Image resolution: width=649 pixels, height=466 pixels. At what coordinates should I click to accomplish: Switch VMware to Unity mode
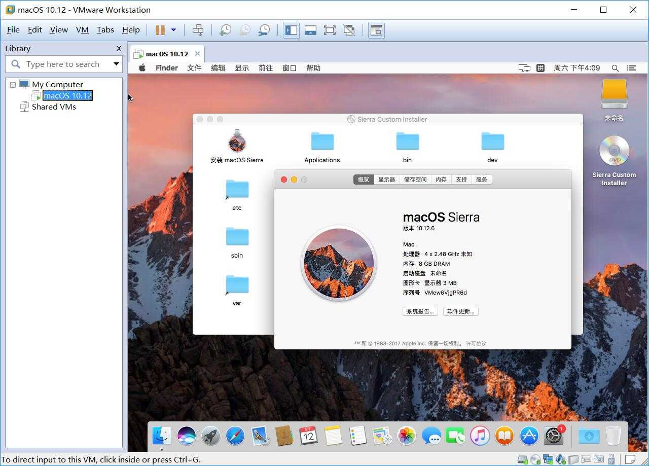pyautogui.click(x=349, y=30)
